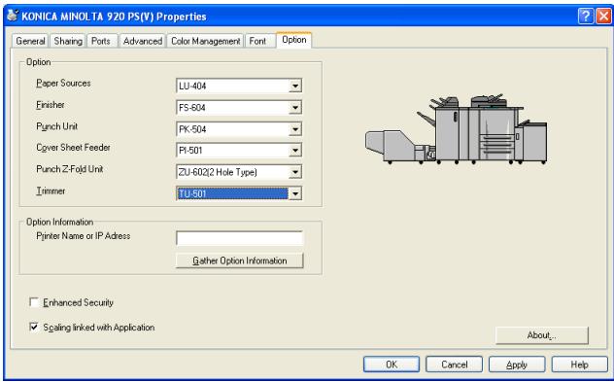Open the Color Management tab
Image resolution: width=614 pixels, height=382 pixels.
tap(206, 41)
